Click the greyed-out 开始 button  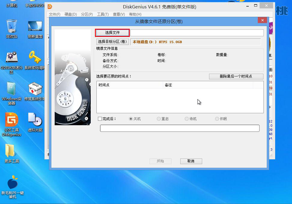pyautogui.click(x=160, y=161)
